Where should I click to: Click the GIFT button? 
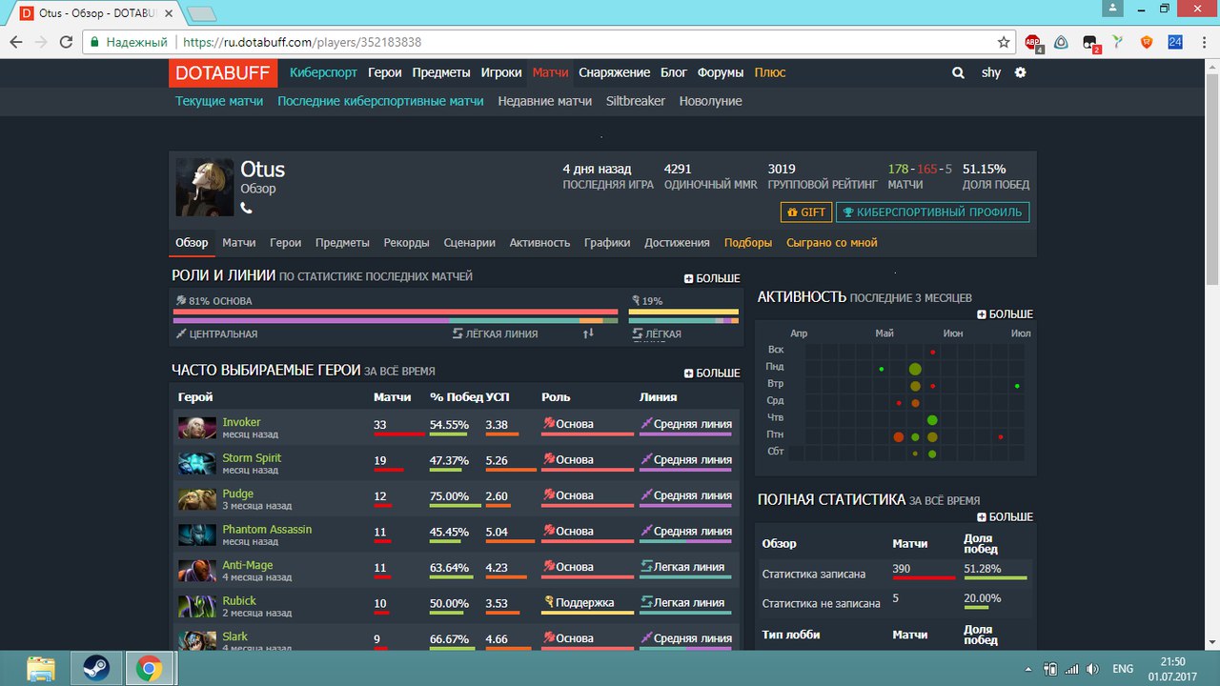click(x=806, y=212)
